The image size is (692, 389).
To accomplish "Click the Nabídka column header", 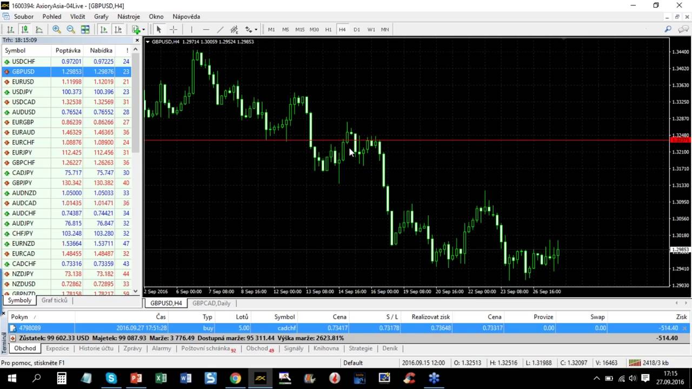I will [x=101, y=51].
